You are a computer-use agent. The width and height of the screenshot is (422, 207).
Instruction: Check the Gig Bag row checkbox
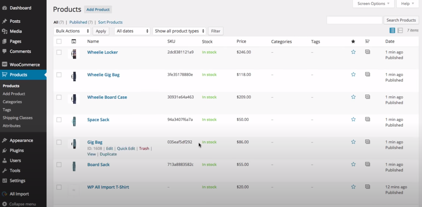pos(59,142)
